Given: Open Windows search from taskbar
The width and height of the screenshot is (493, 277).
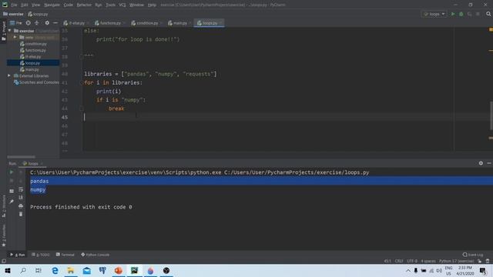Looking at the screenshot, I should [23, 270].
